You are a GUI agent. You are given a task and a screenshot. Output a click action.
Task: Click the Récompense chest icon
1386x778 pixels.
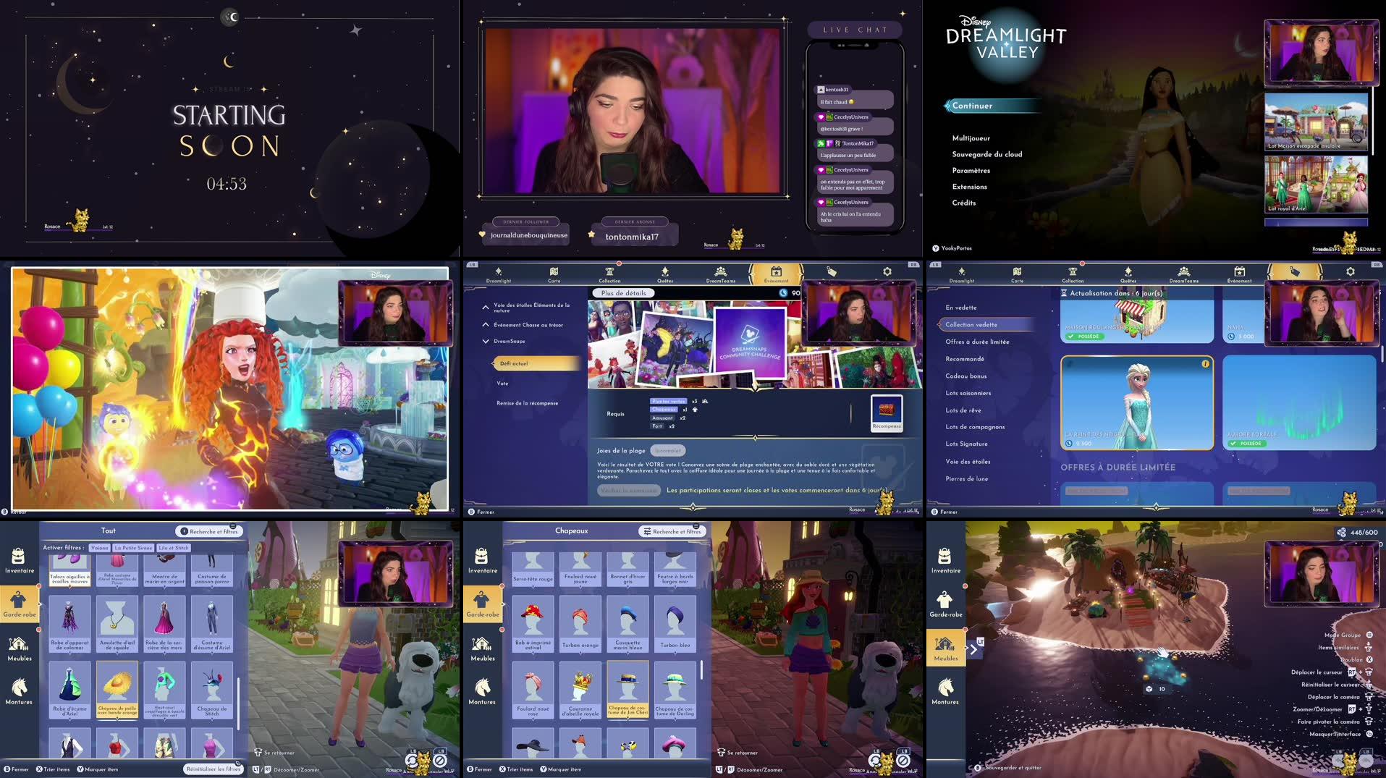pos(887,413)
